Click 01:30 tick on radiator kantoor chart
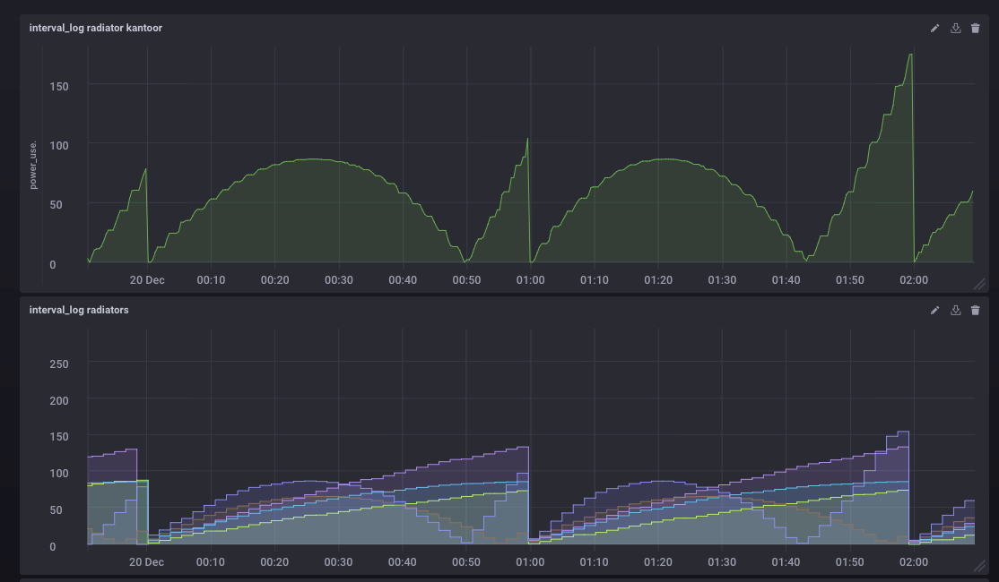Screen dimensions: 999x582 tap(722, 280)
